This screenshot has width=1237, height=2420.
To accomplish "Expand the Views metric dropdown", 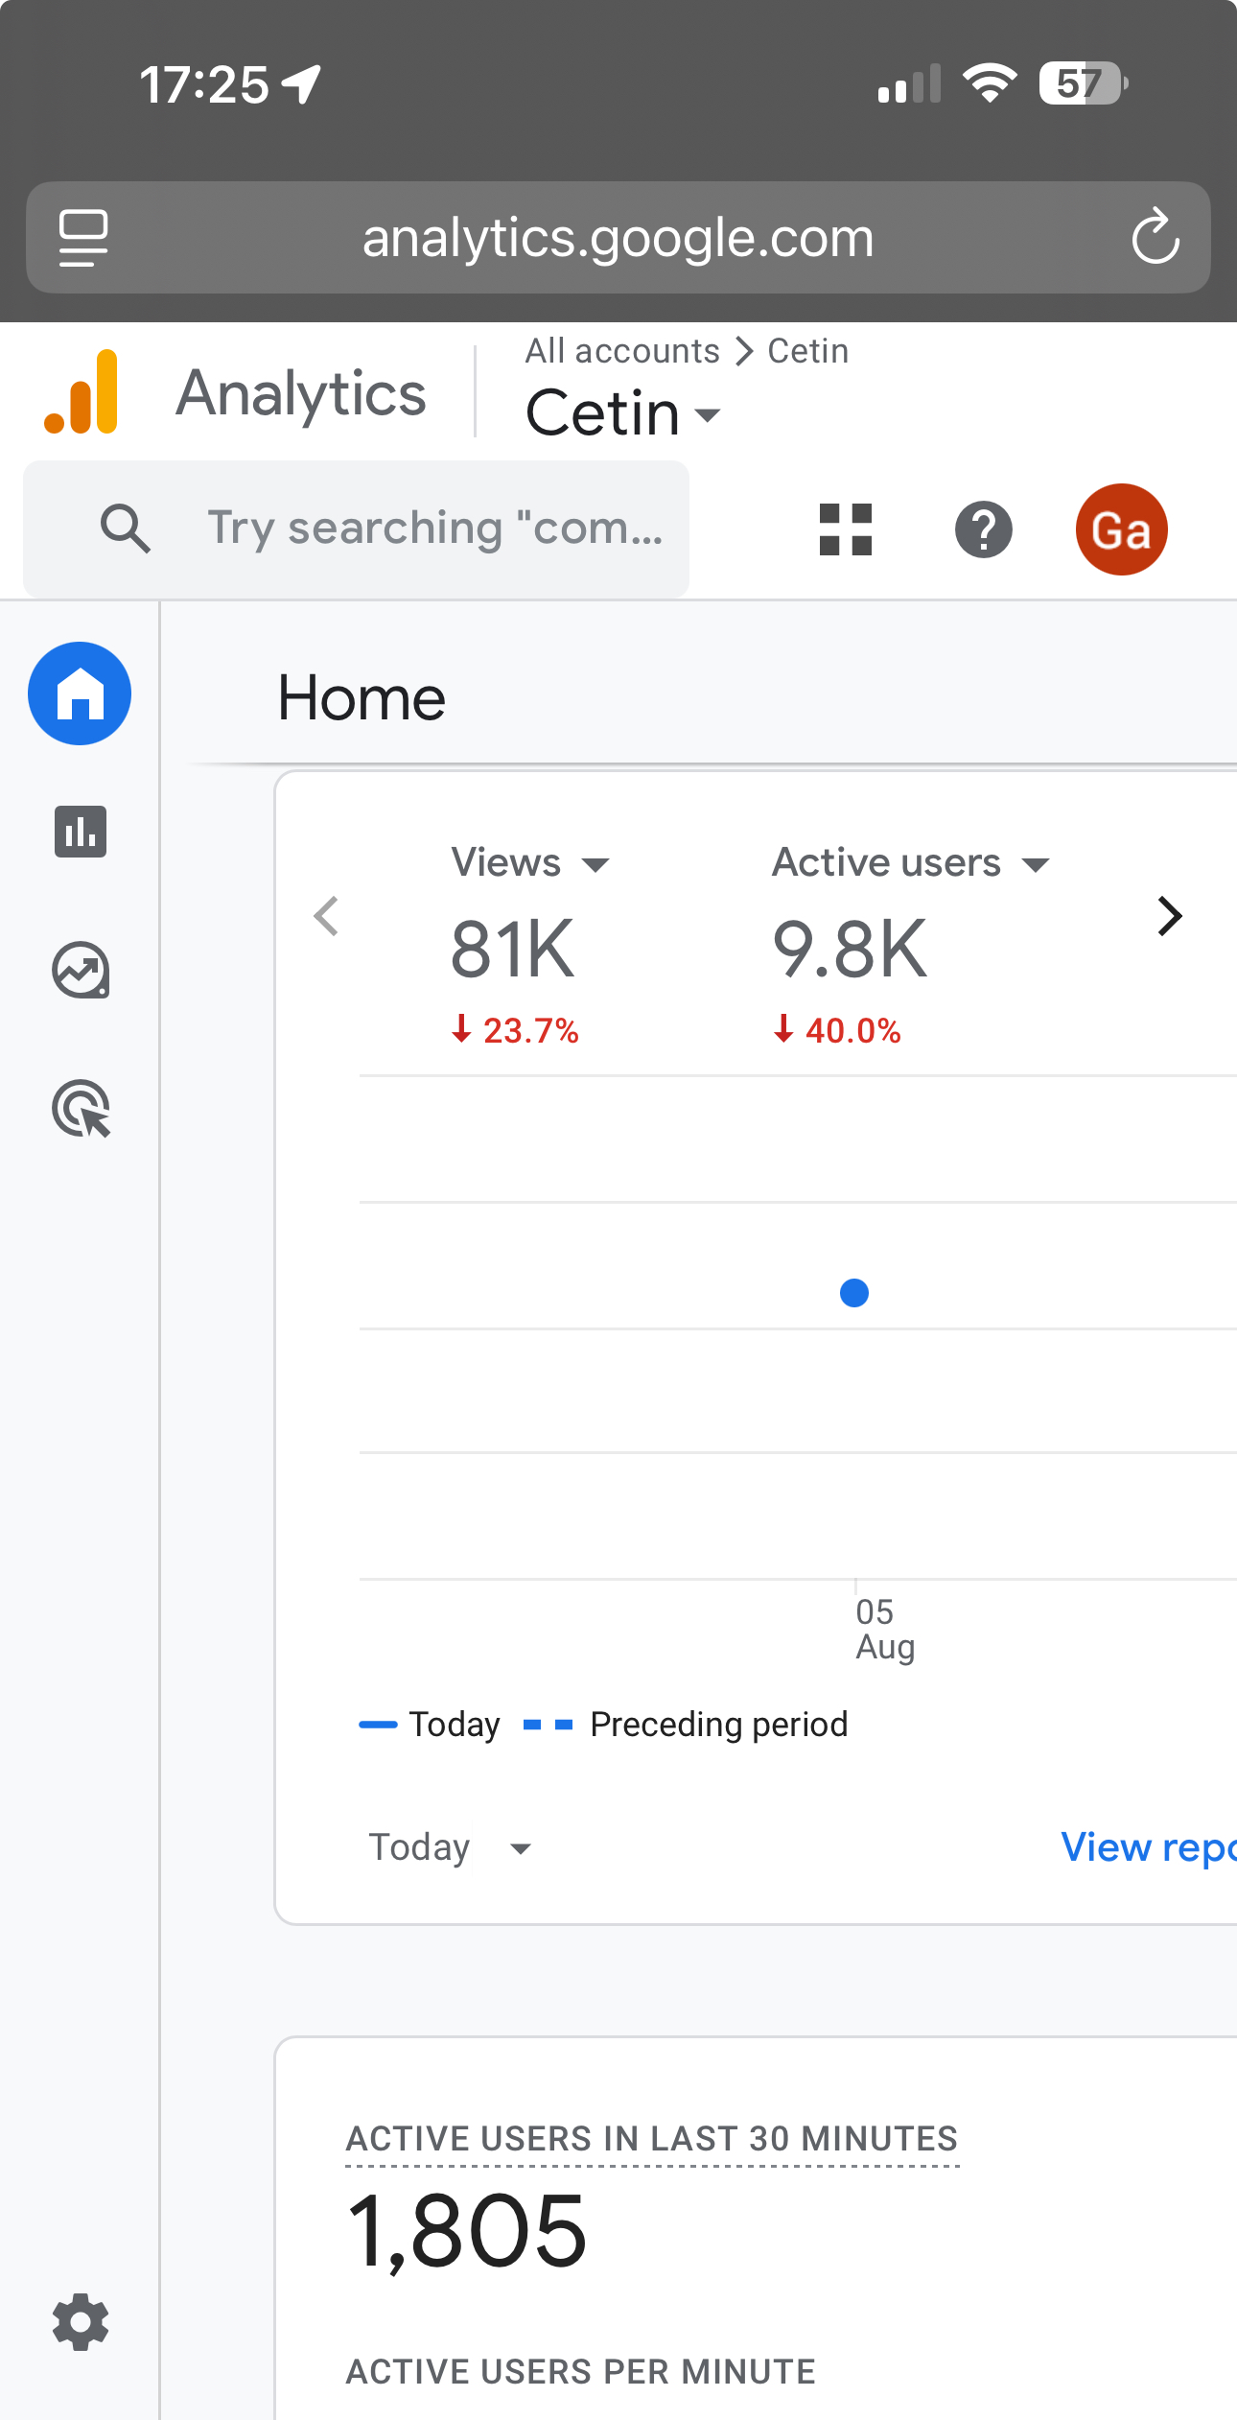I will [x=530, y=862].
